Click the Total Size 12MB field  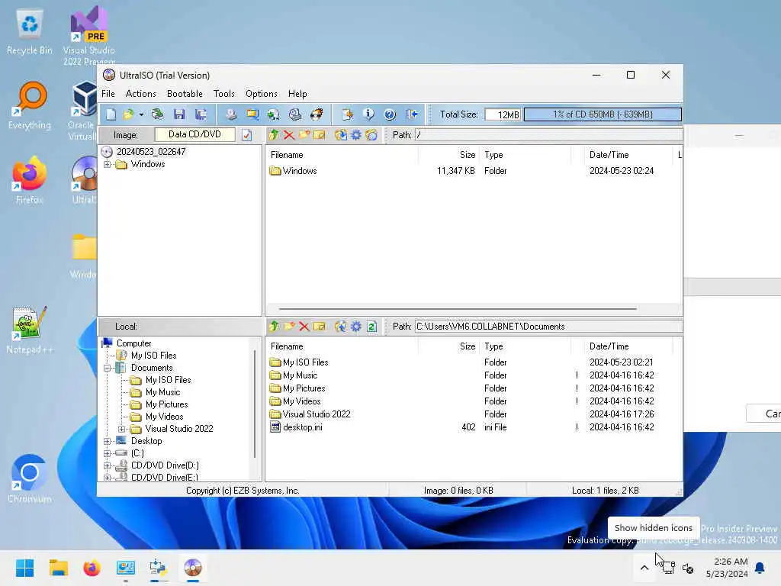[x=503, y=114]
